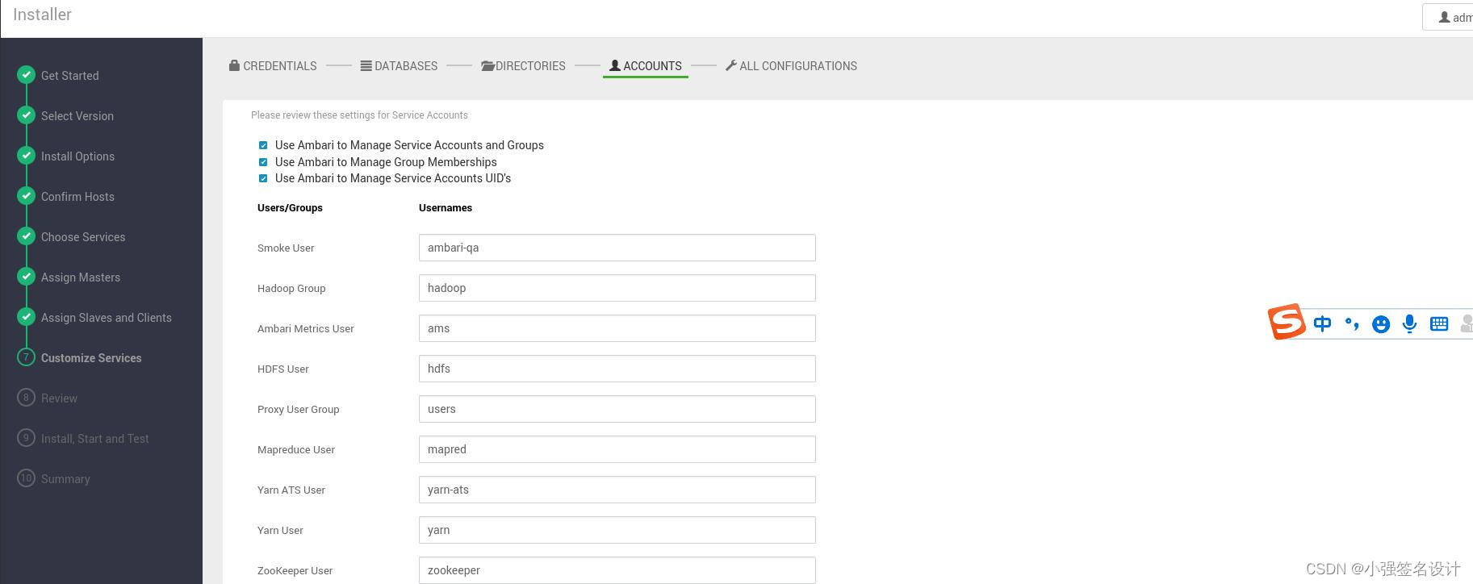Image resolution: width=1473 pixels, height=584 pixels.
Task: Click the Confirm Hosts checkmark step icon
Action: [26, 196]
